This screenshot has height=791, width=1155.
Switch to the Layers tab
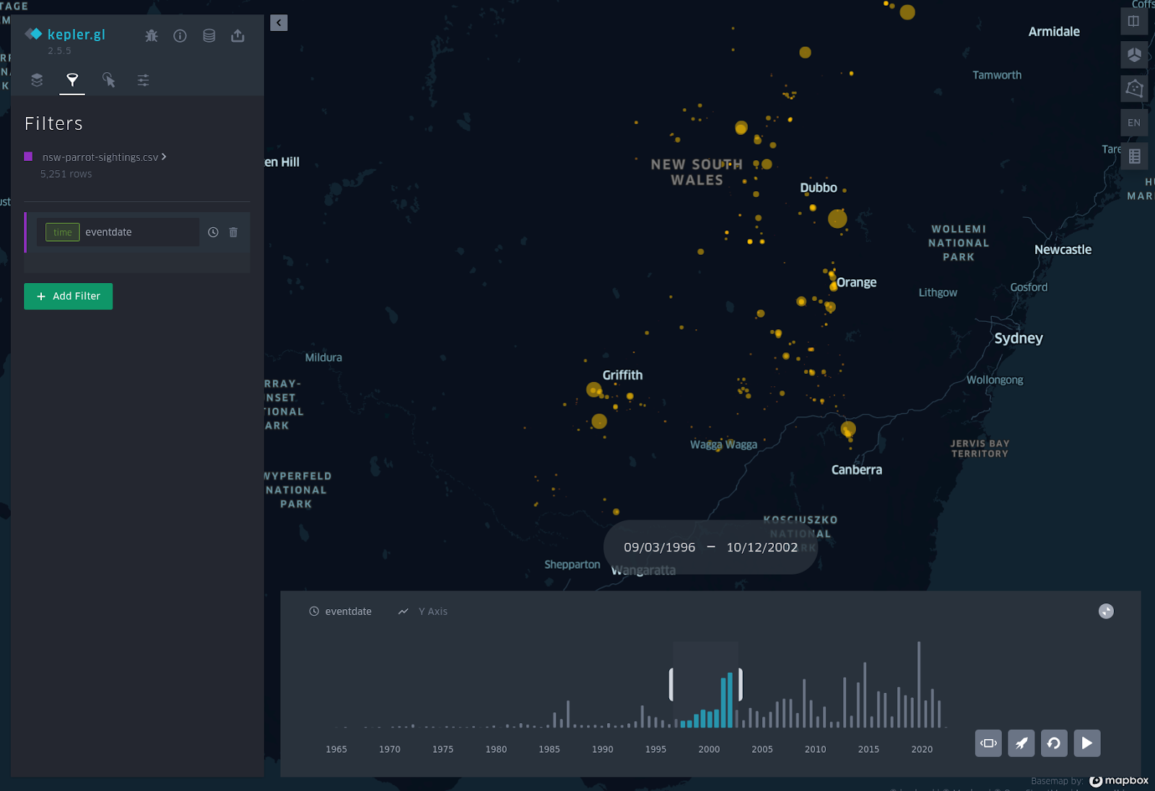tap(37, 80)
